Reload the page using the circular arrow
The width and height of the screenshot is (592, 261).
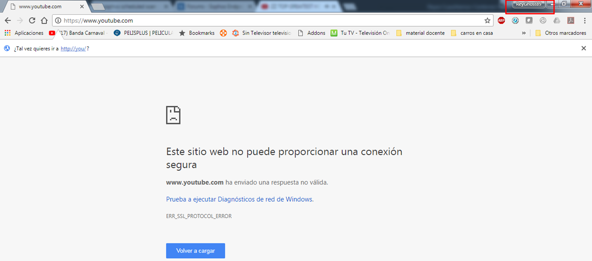point(32,20)
